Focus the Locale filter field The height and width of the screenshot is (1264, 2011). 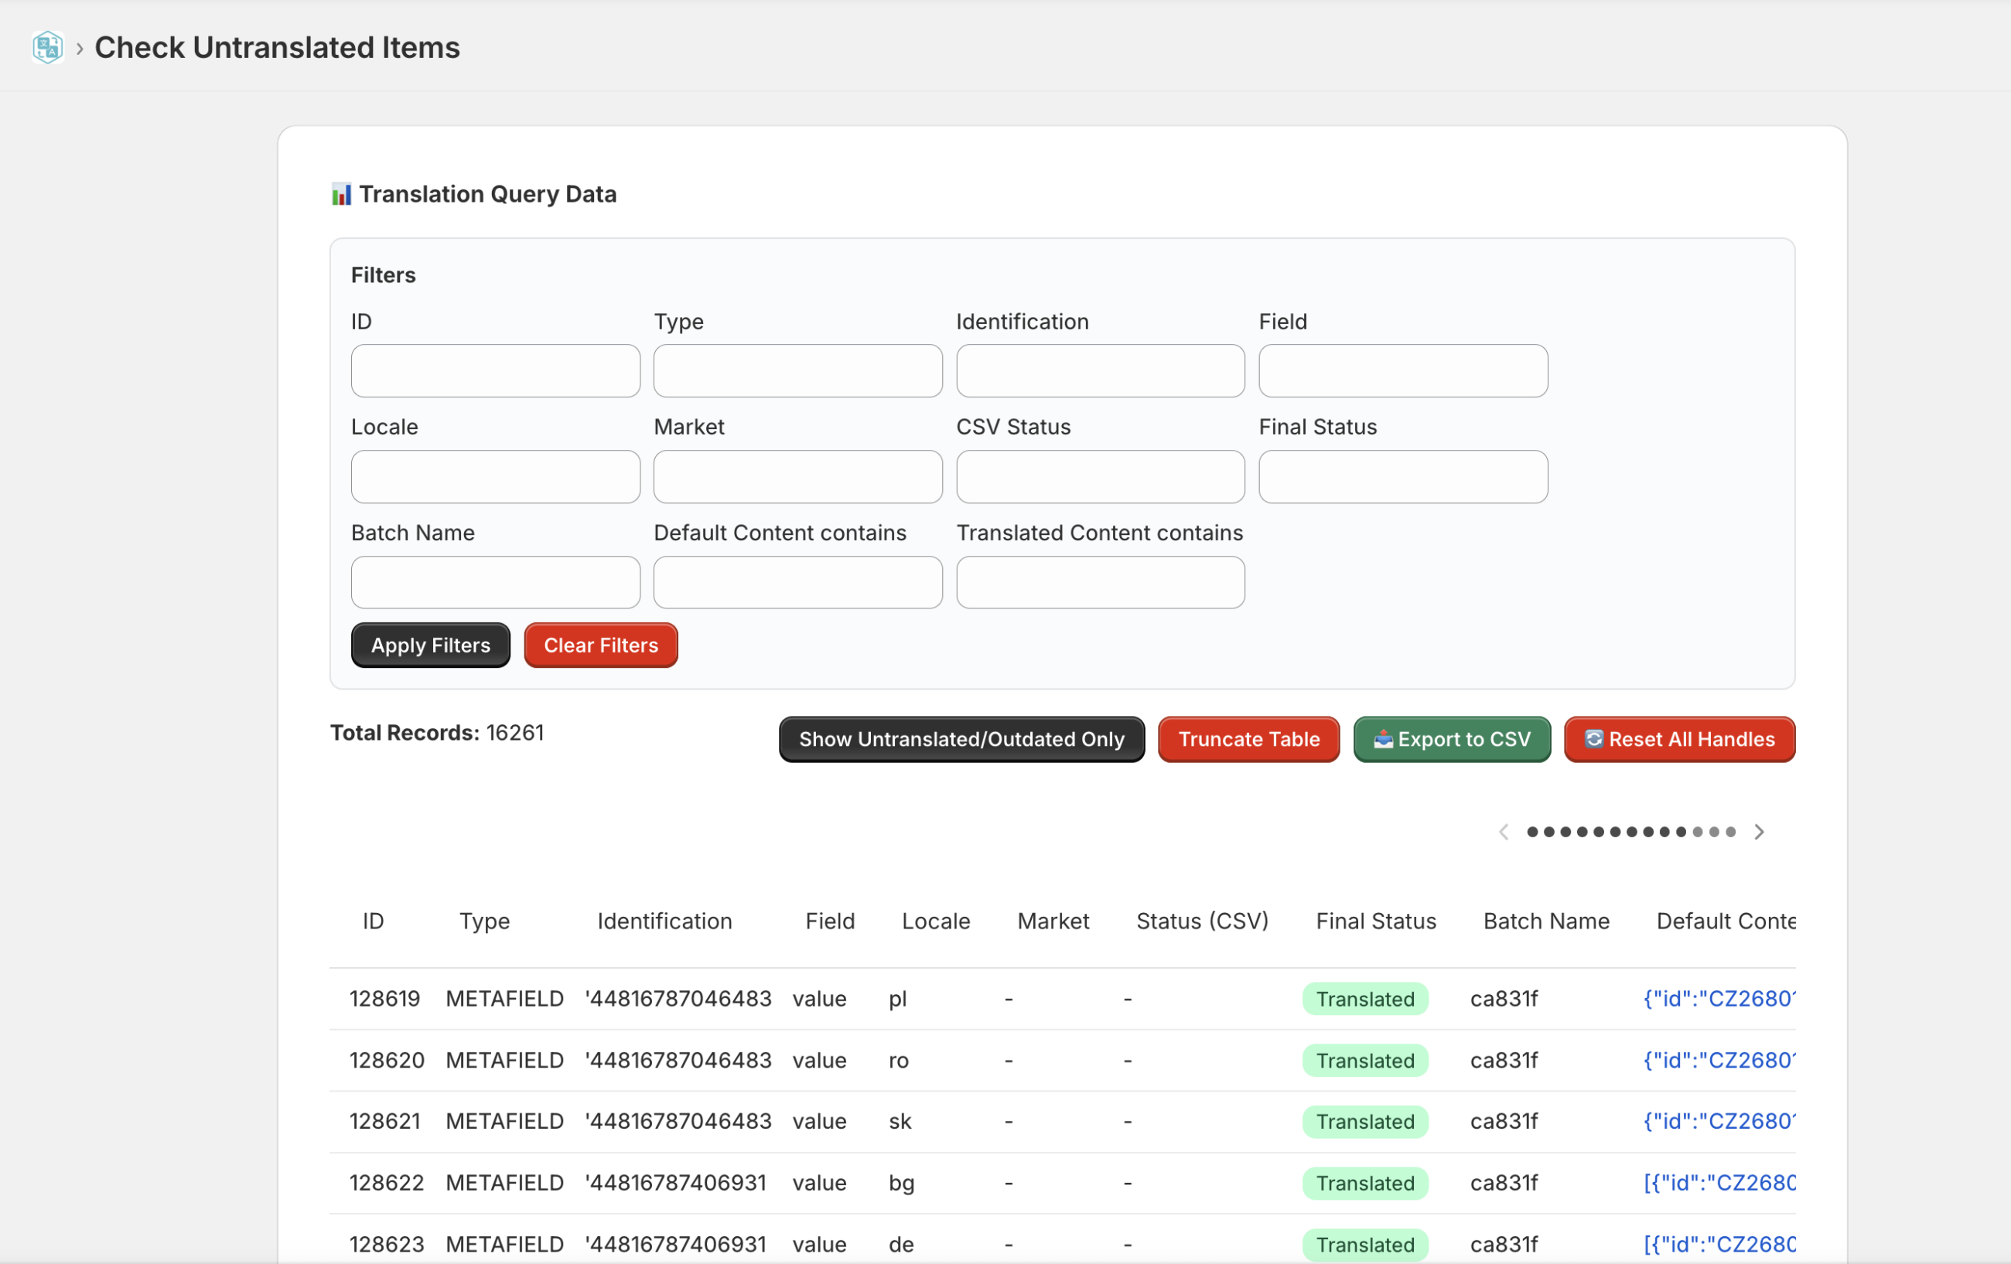(495, 477)
